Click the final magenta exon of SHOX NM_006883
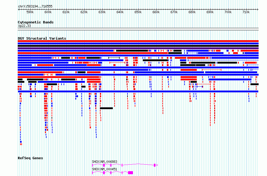Screen dimensions: 267x176 (x=154, y=165)
